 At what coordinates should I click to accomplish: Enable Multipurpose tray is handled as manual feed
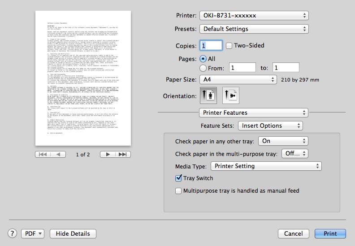click(178, 191)
